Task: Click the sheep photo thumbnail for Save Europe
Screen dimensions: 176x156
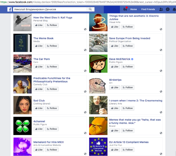Action: point(98,43)
